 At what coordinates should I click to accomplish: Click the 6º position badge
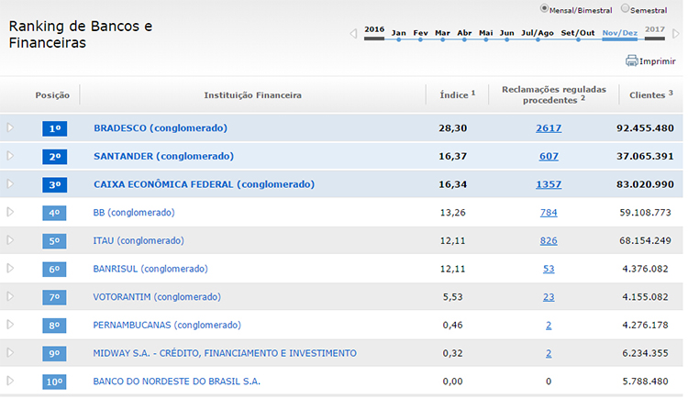pyautogui.click(x=54, y=269)
